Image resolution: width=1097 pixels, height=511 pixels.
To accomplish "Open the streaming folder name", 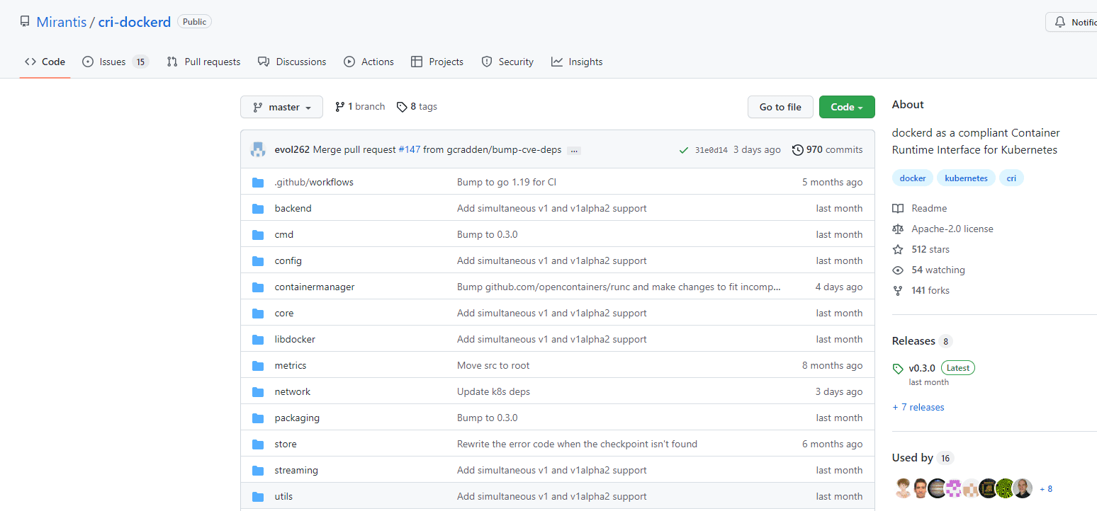I will click(x=296, y=470).
